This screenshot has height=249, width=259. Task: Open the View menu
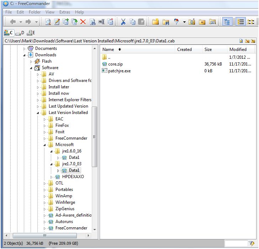[x=50, y=12]
